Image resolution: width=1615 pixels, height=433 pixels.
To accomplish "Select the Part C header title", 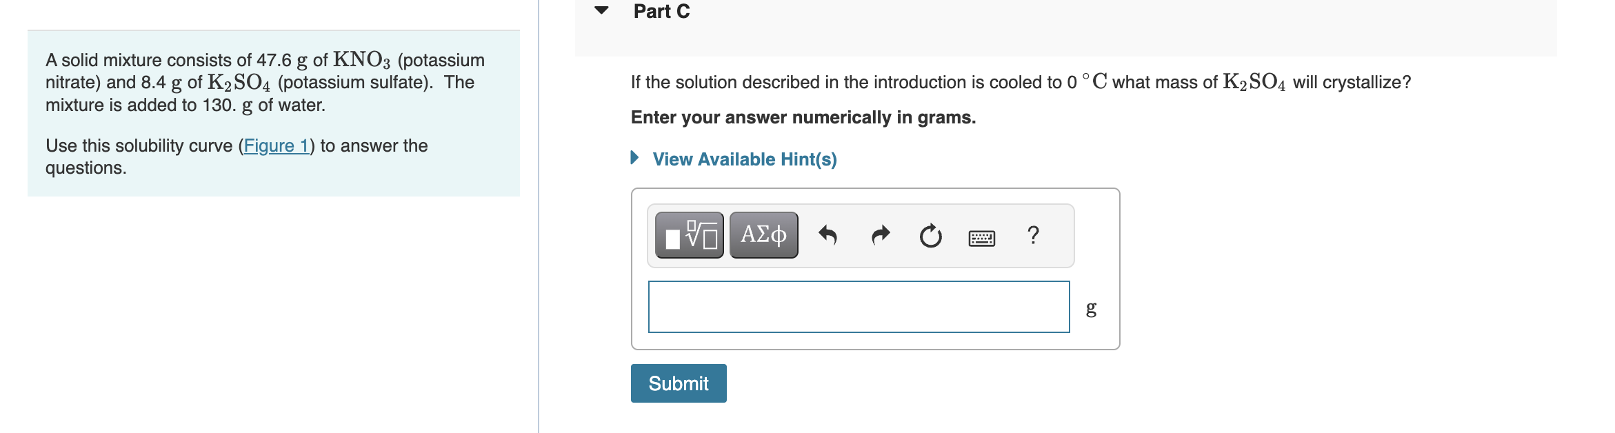I will pos(660,10).
